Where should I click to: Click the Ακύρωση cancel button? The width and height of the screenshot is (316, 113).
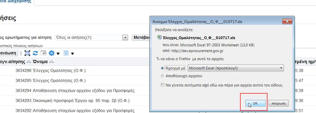coord(278,103)
